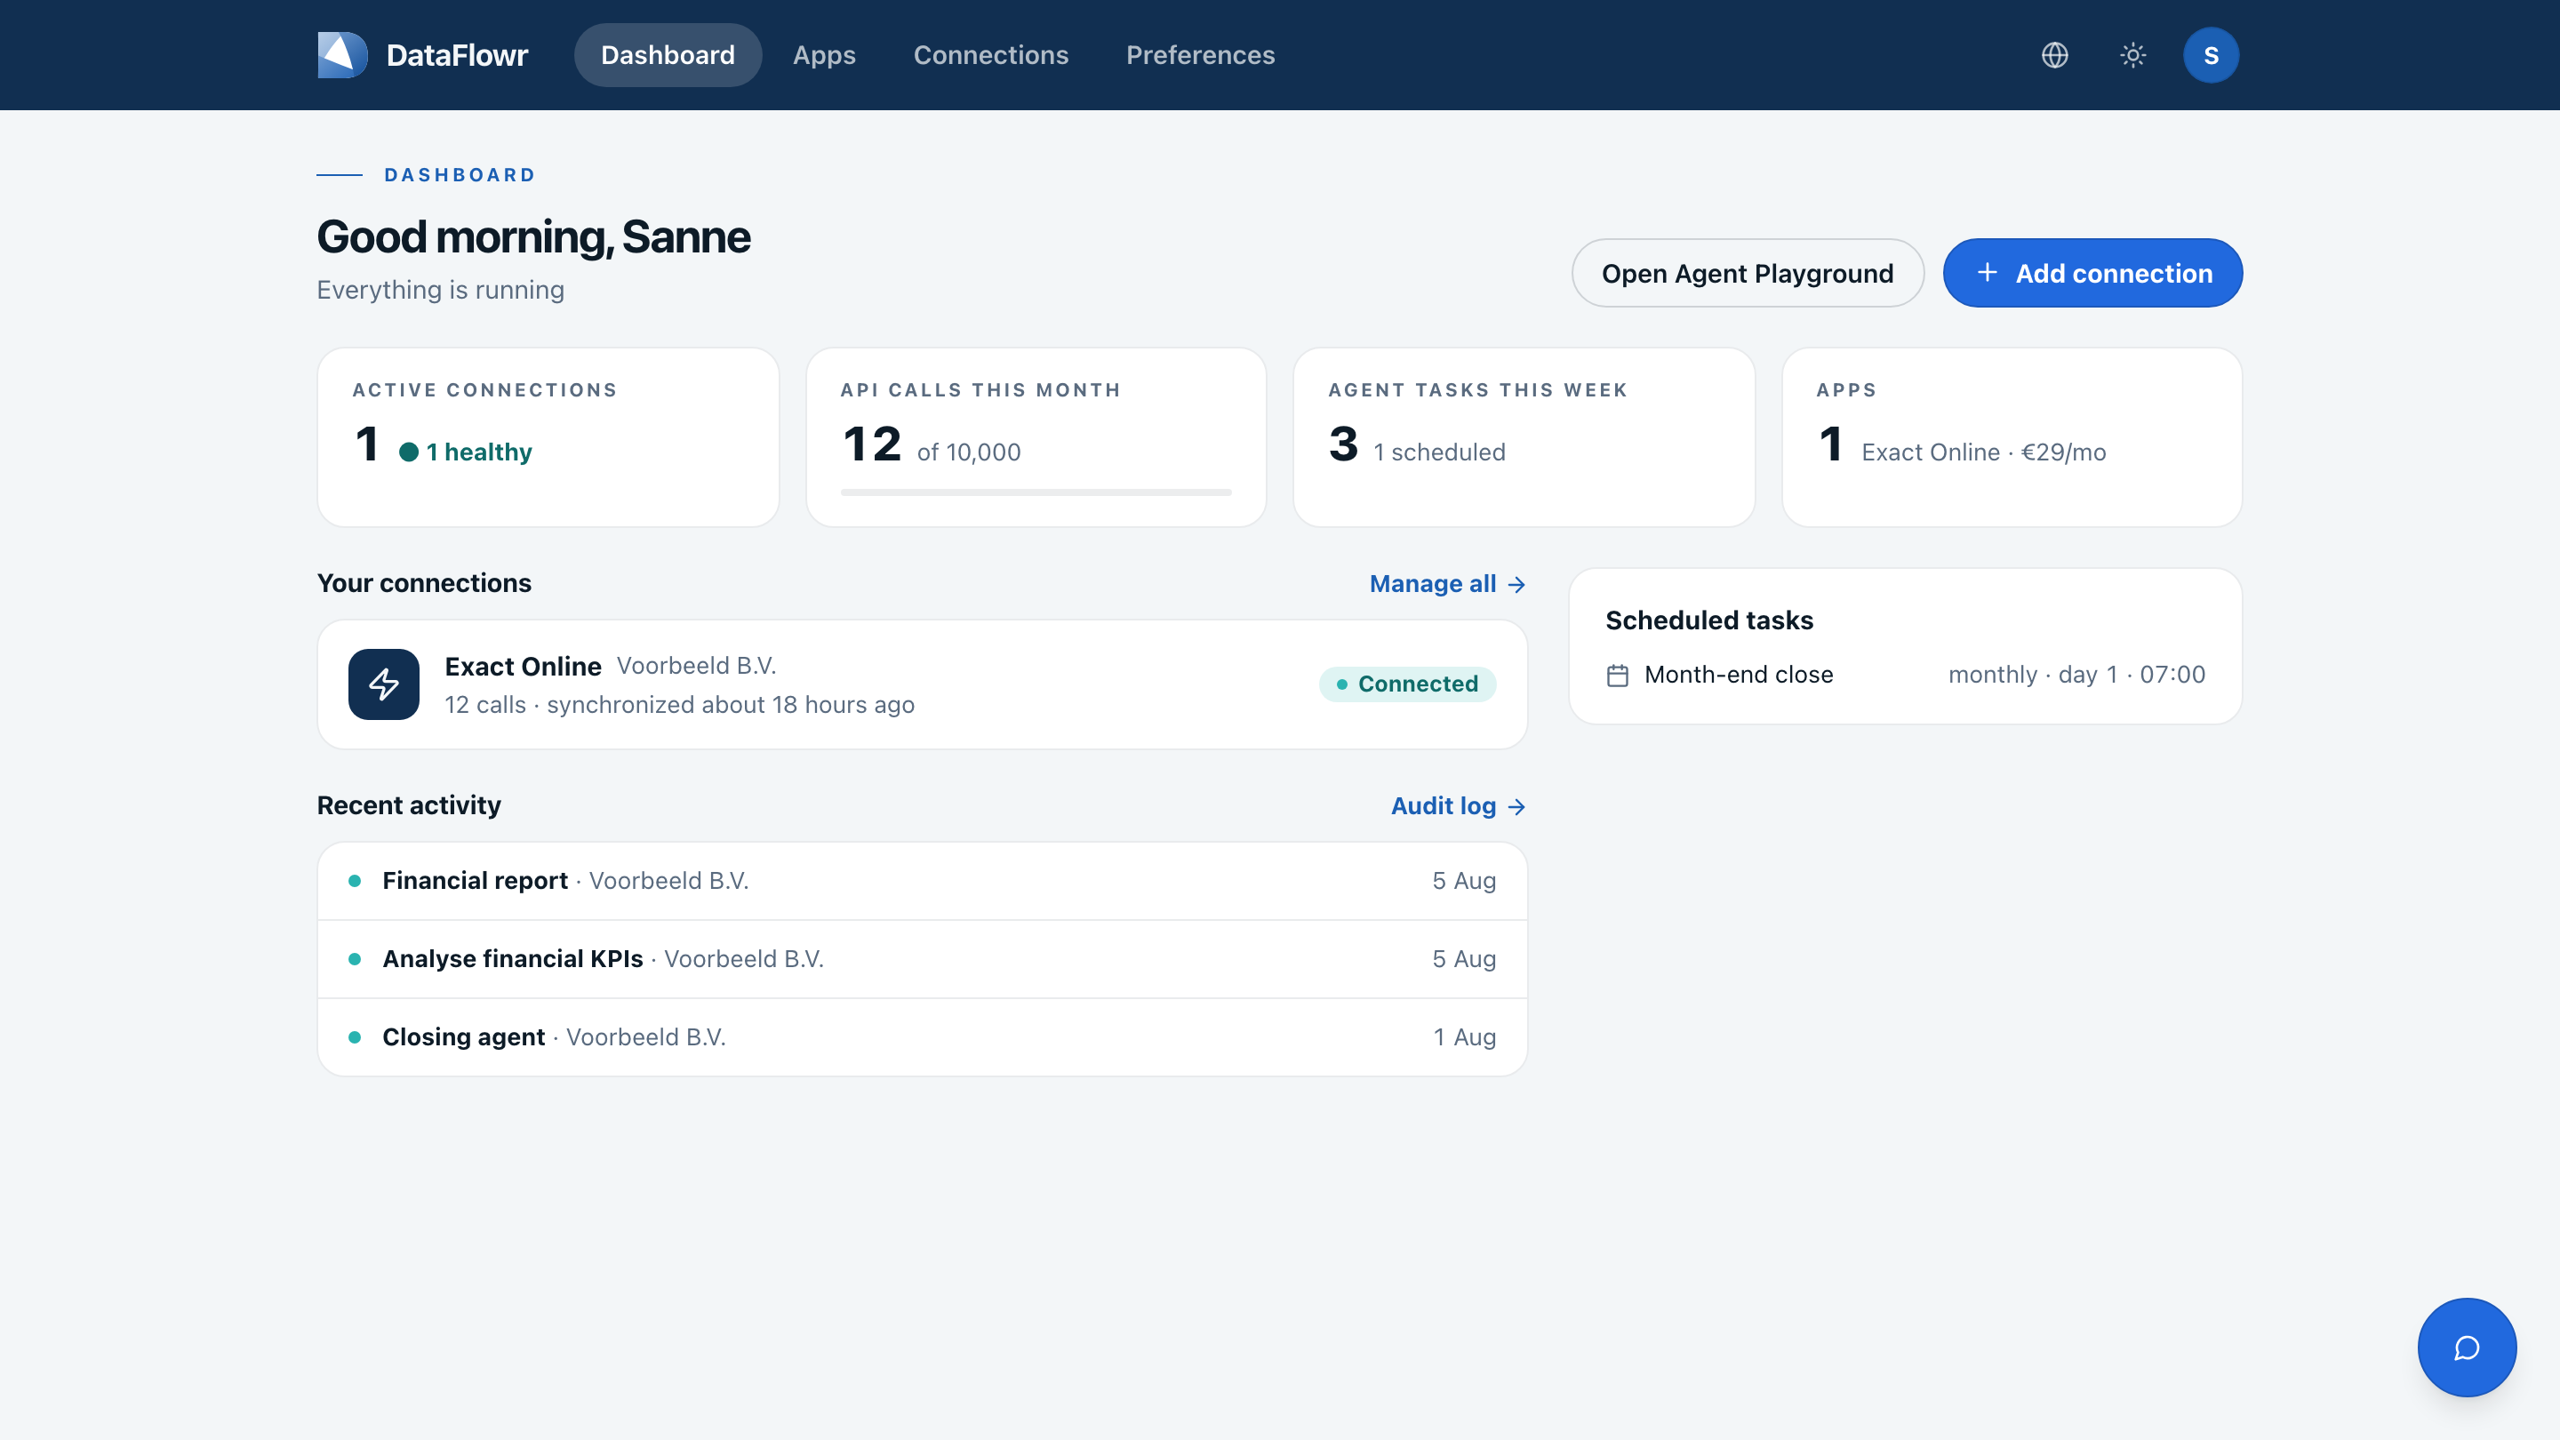Click the Connected status badge
Screen dimensions: 2560x1440
point(1407,684)
